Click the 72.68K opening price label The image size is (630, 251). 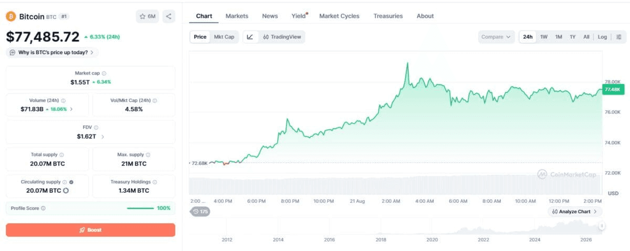tap(199, 163)
